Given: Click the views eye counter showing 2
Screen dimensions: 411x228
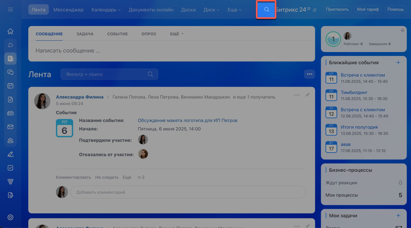Looking at the screenshot, I should coord(141,177).
